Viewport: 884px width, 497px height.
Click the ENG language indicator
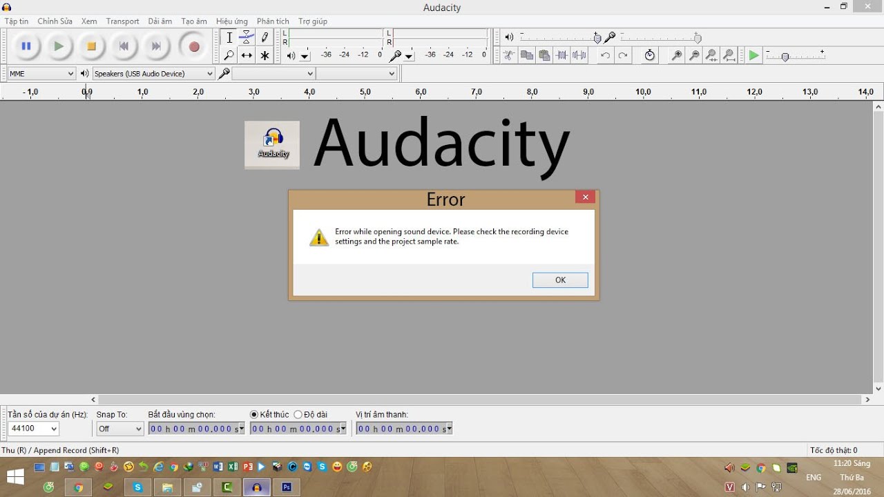pyautogui.click(x=814, y=478)
